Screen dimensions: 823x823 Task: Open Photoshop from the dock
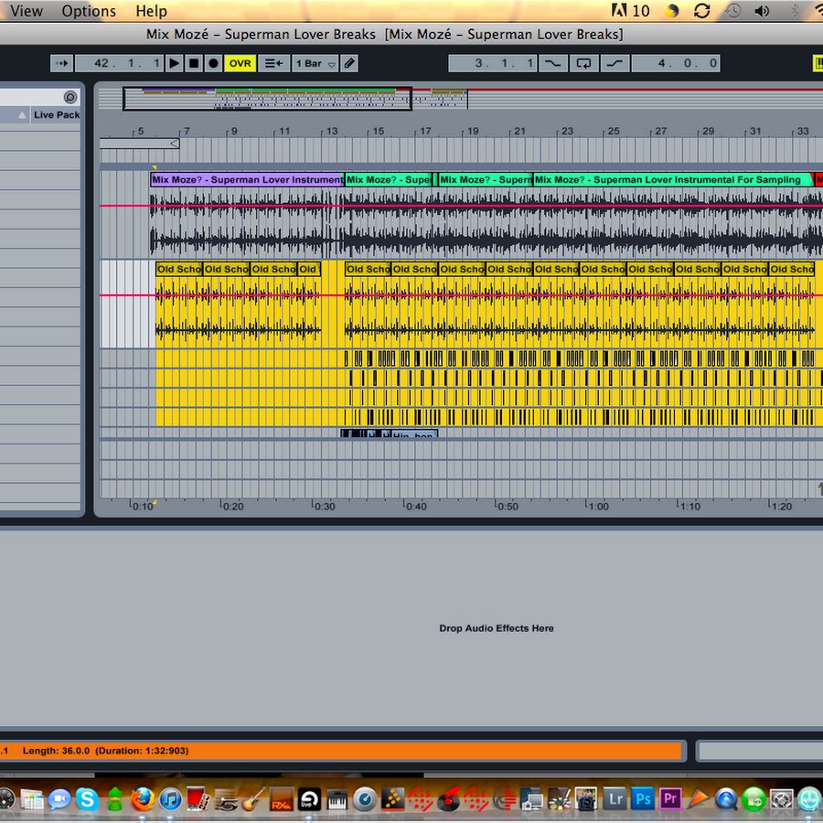[x=643, y=799]
